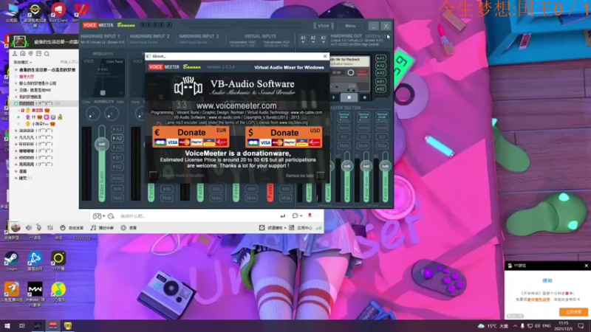This screenshot has height=332, width=591.
Task: Click the ENG input language indicator
Action: (546, 325)
